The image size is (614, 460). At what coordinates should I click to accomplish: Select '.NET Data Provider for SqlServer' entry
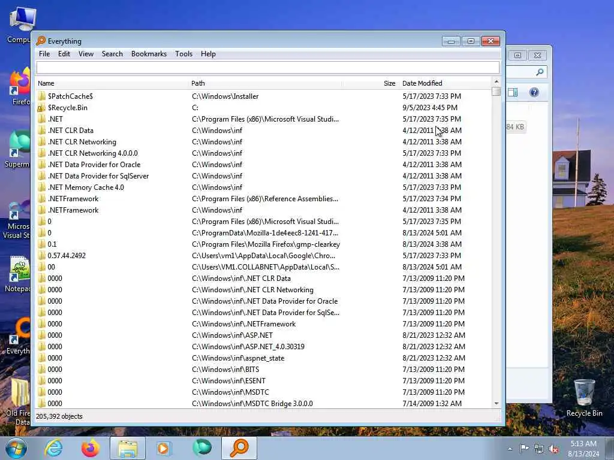point(98,175)
